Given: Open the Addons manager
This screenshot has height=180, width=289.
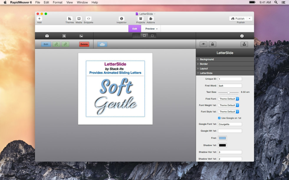Looking at the screenshot, I should [151, 18].
